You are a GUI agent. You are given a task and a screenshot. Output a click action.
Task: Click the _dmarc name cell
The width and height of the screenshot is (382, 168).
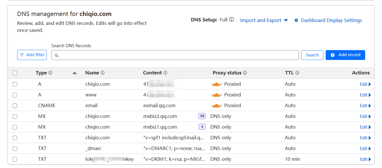93,148
